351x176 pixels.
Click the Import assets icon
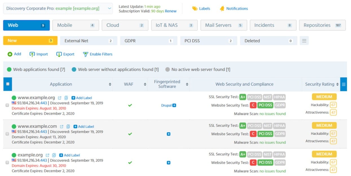[x=32, y=54]
